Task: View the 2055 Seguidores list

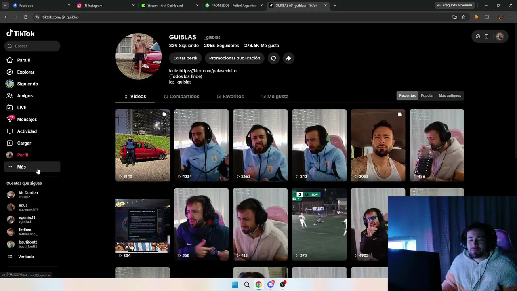Action: (221, 46)
